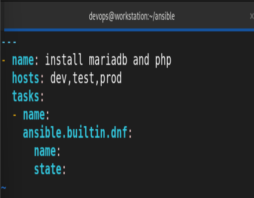Click the yellow dash before the task name

(x=14, y=115)
